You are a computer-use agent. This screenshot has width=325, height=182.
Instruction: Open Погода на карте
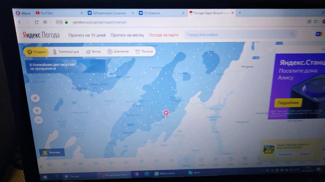(164, 35)
